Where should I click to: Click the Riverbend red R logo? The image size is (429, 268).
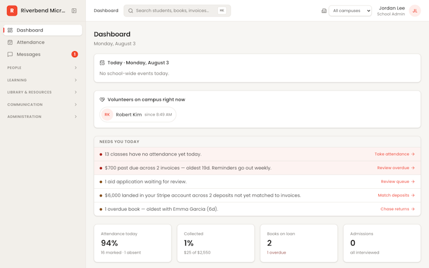tap(12, 11)
